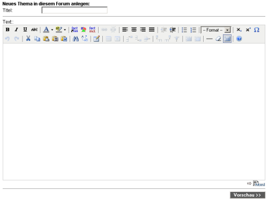Apply background highlight color

[x=59, y=29]
